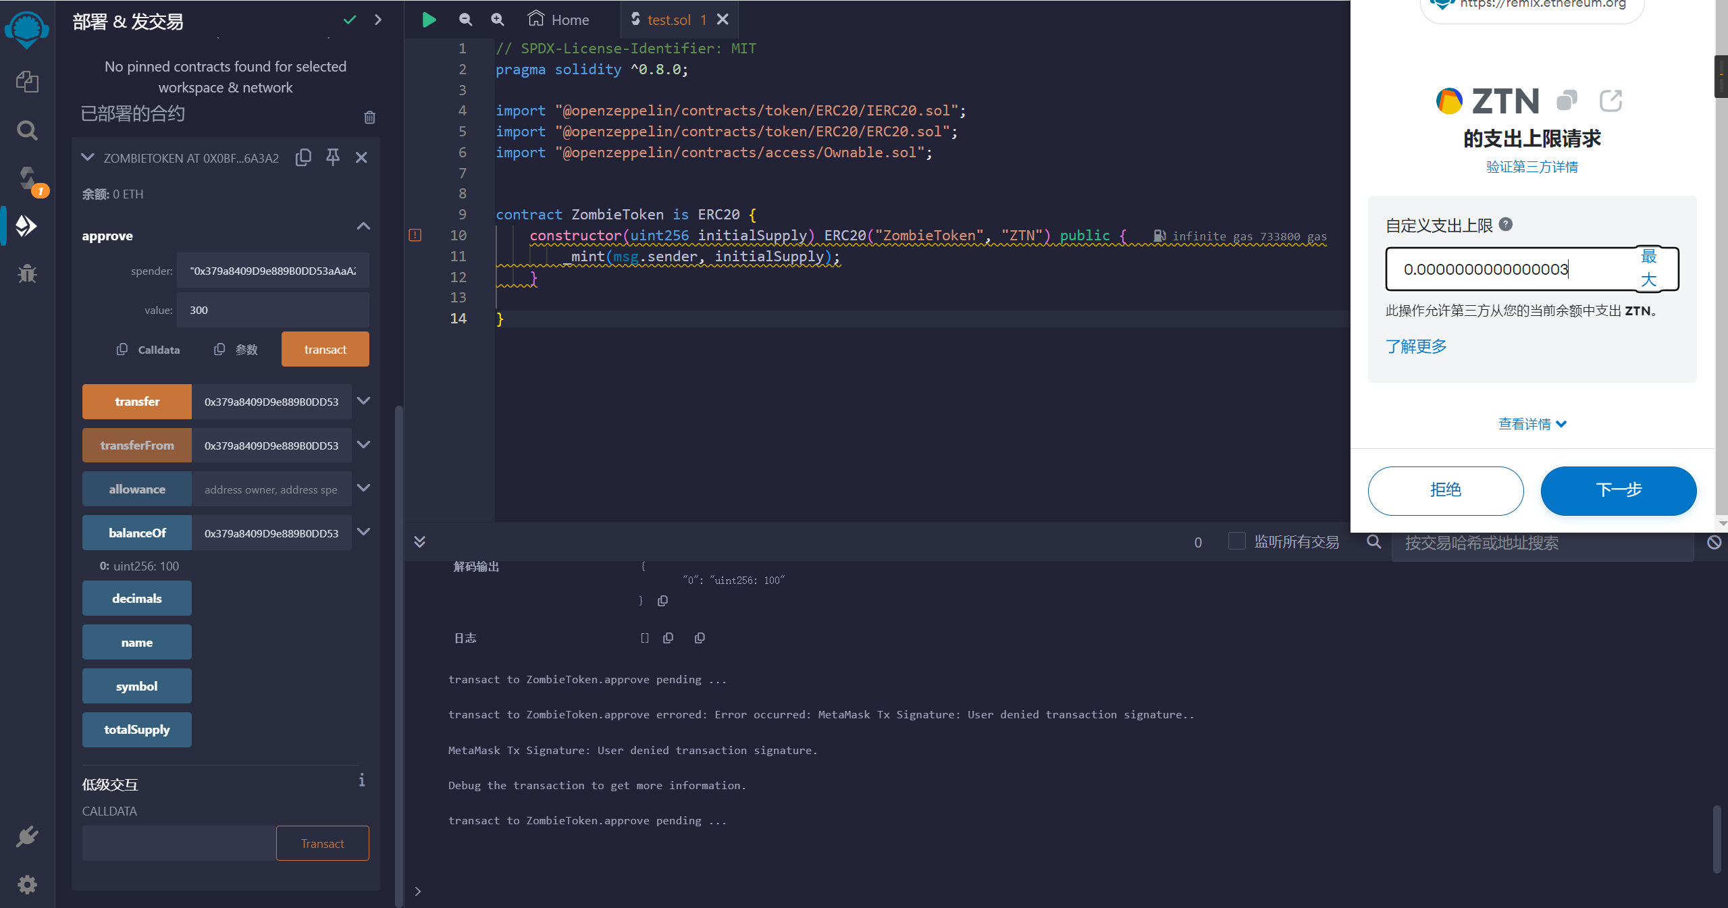Pin the ZombieToken deployed contract
This screenshot has height=908, width=1728.
tap(333, 157)
